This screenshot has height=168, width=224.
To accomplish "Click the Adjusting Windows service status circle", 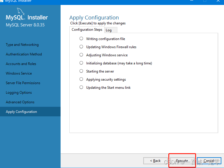I will tap(81, 55).
